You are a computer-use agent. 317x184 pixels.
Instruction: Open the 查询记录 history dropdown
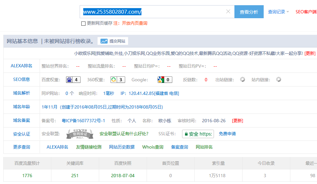pos(278,12)
